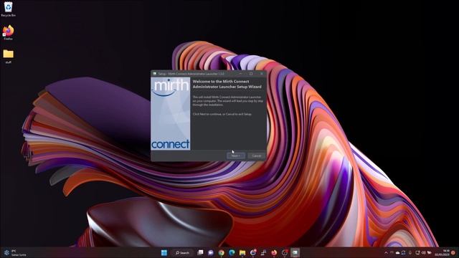
Task: Open the clock and date panel
Action: coord(443,253)
